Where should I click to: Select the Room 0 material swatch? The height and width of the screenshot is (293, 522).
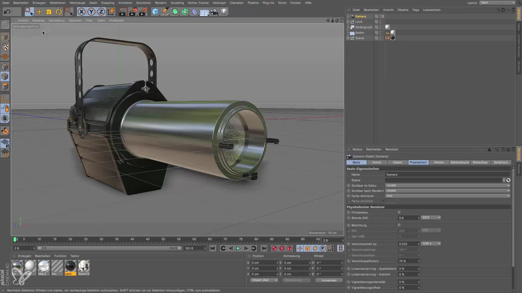(84, 268)
